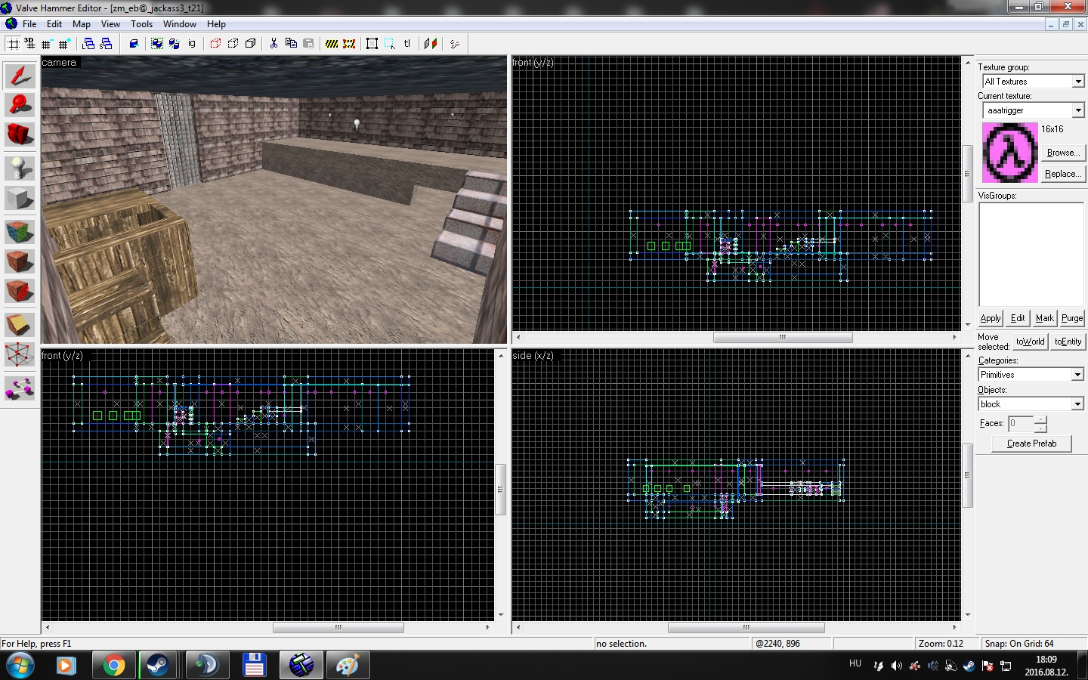Select the red arrow Selection tool
Image resolution: width=1088 pixels, height=680 pixels.
[20, 76]
